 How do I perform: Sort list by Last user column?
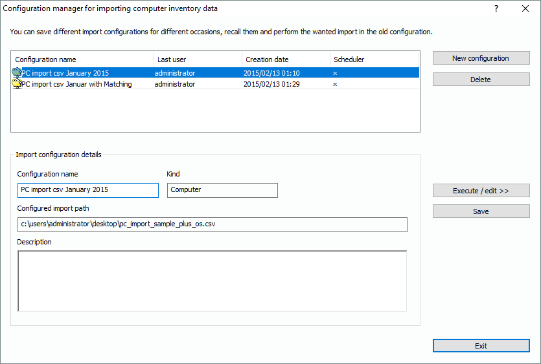pos(198,59)
